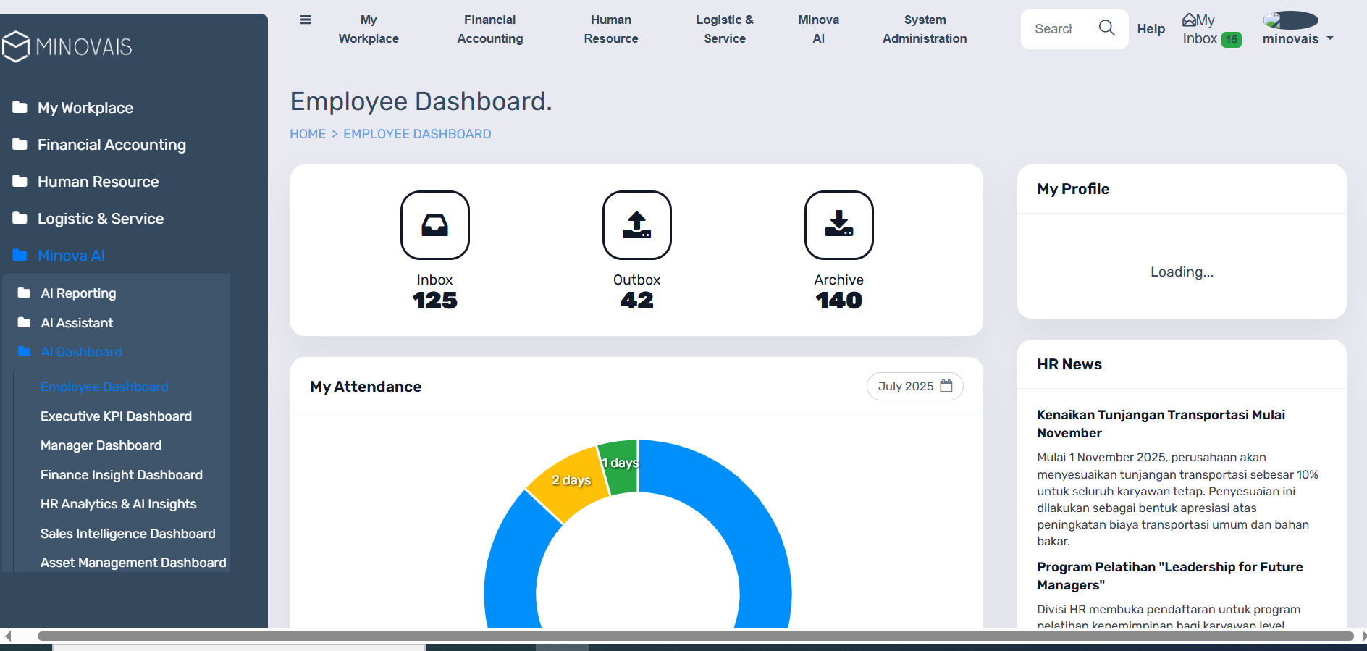Screen dimensions: 1367x651
Task: Click in the Search input field
Action: click(1053, 29)
